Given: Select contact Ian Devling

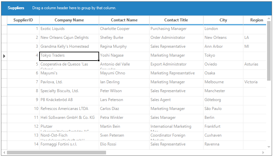Looking at the screenshot, I should [124, 83].
